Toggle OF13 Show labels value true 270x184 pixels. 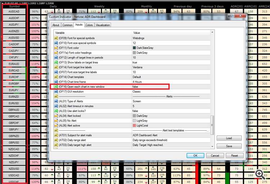click(x=135, y=62)
